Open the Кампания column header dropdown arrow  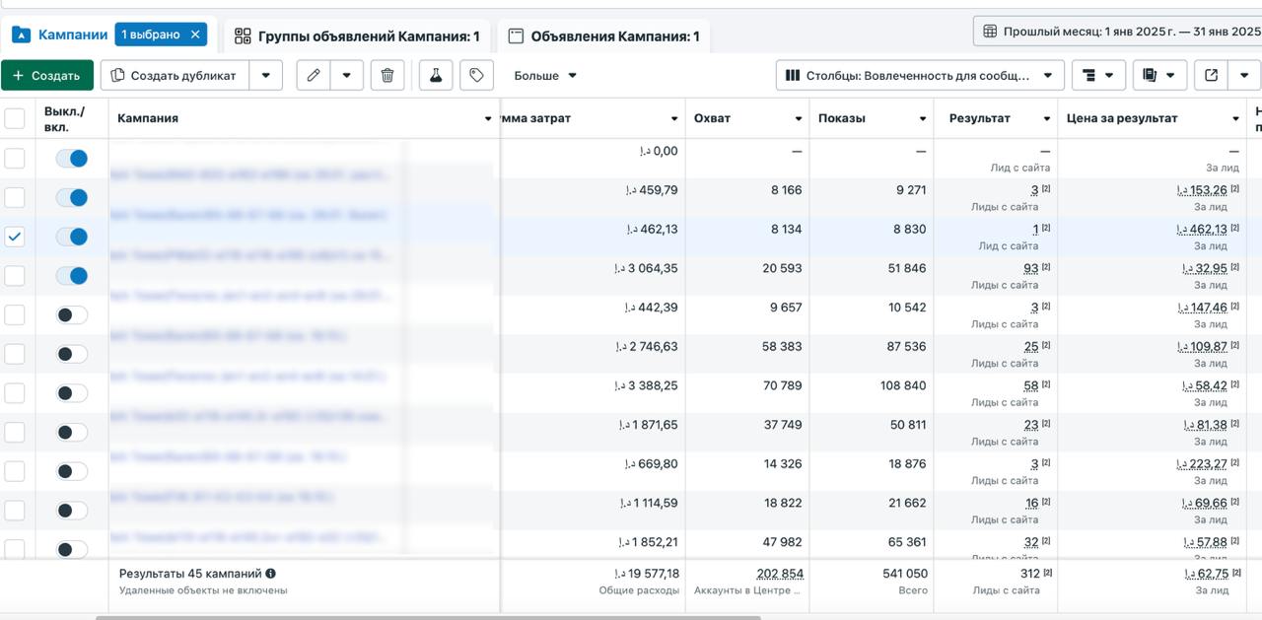click(x=488, y=118)
